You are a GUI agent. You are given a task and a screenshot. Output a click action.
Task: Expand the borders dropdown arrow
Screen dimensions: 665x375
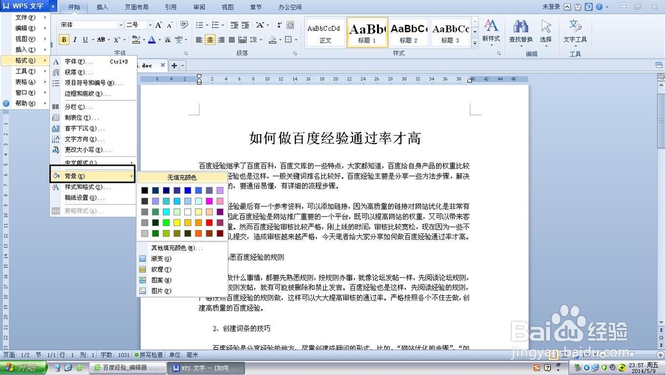(296, 40)
